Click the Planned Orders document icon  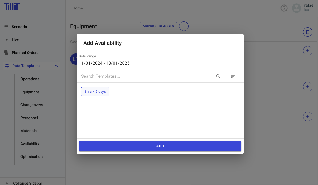[x=6, y=53]
